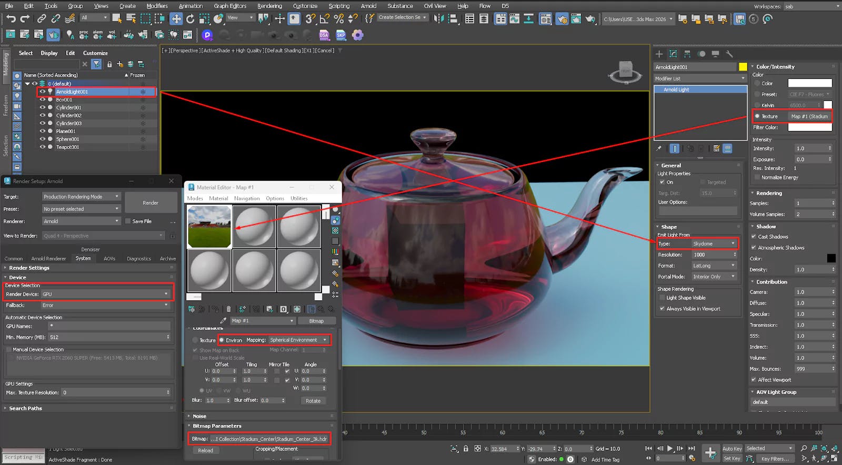The height and width of the screenshot is (465, 842).
Task: Toggle Affect Viewport checkbox
Action: click(754, 380)
